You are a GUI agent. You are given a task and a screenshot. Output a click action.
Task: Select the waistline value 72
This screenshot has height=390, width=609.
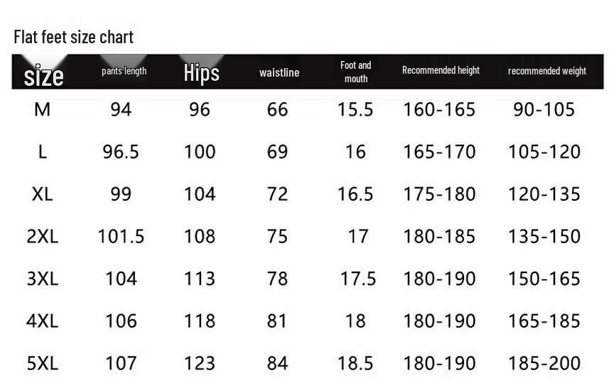[x=277, y=194]
